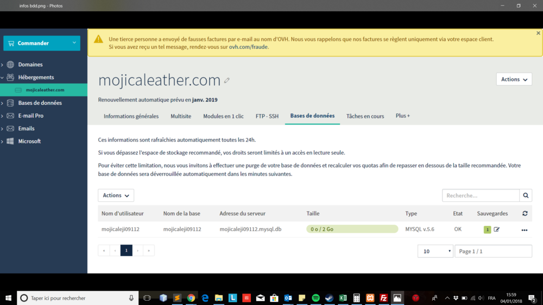Click the Recherche search field
The image size is (543, 305).
pyautogui.click(x=481, y=195)
